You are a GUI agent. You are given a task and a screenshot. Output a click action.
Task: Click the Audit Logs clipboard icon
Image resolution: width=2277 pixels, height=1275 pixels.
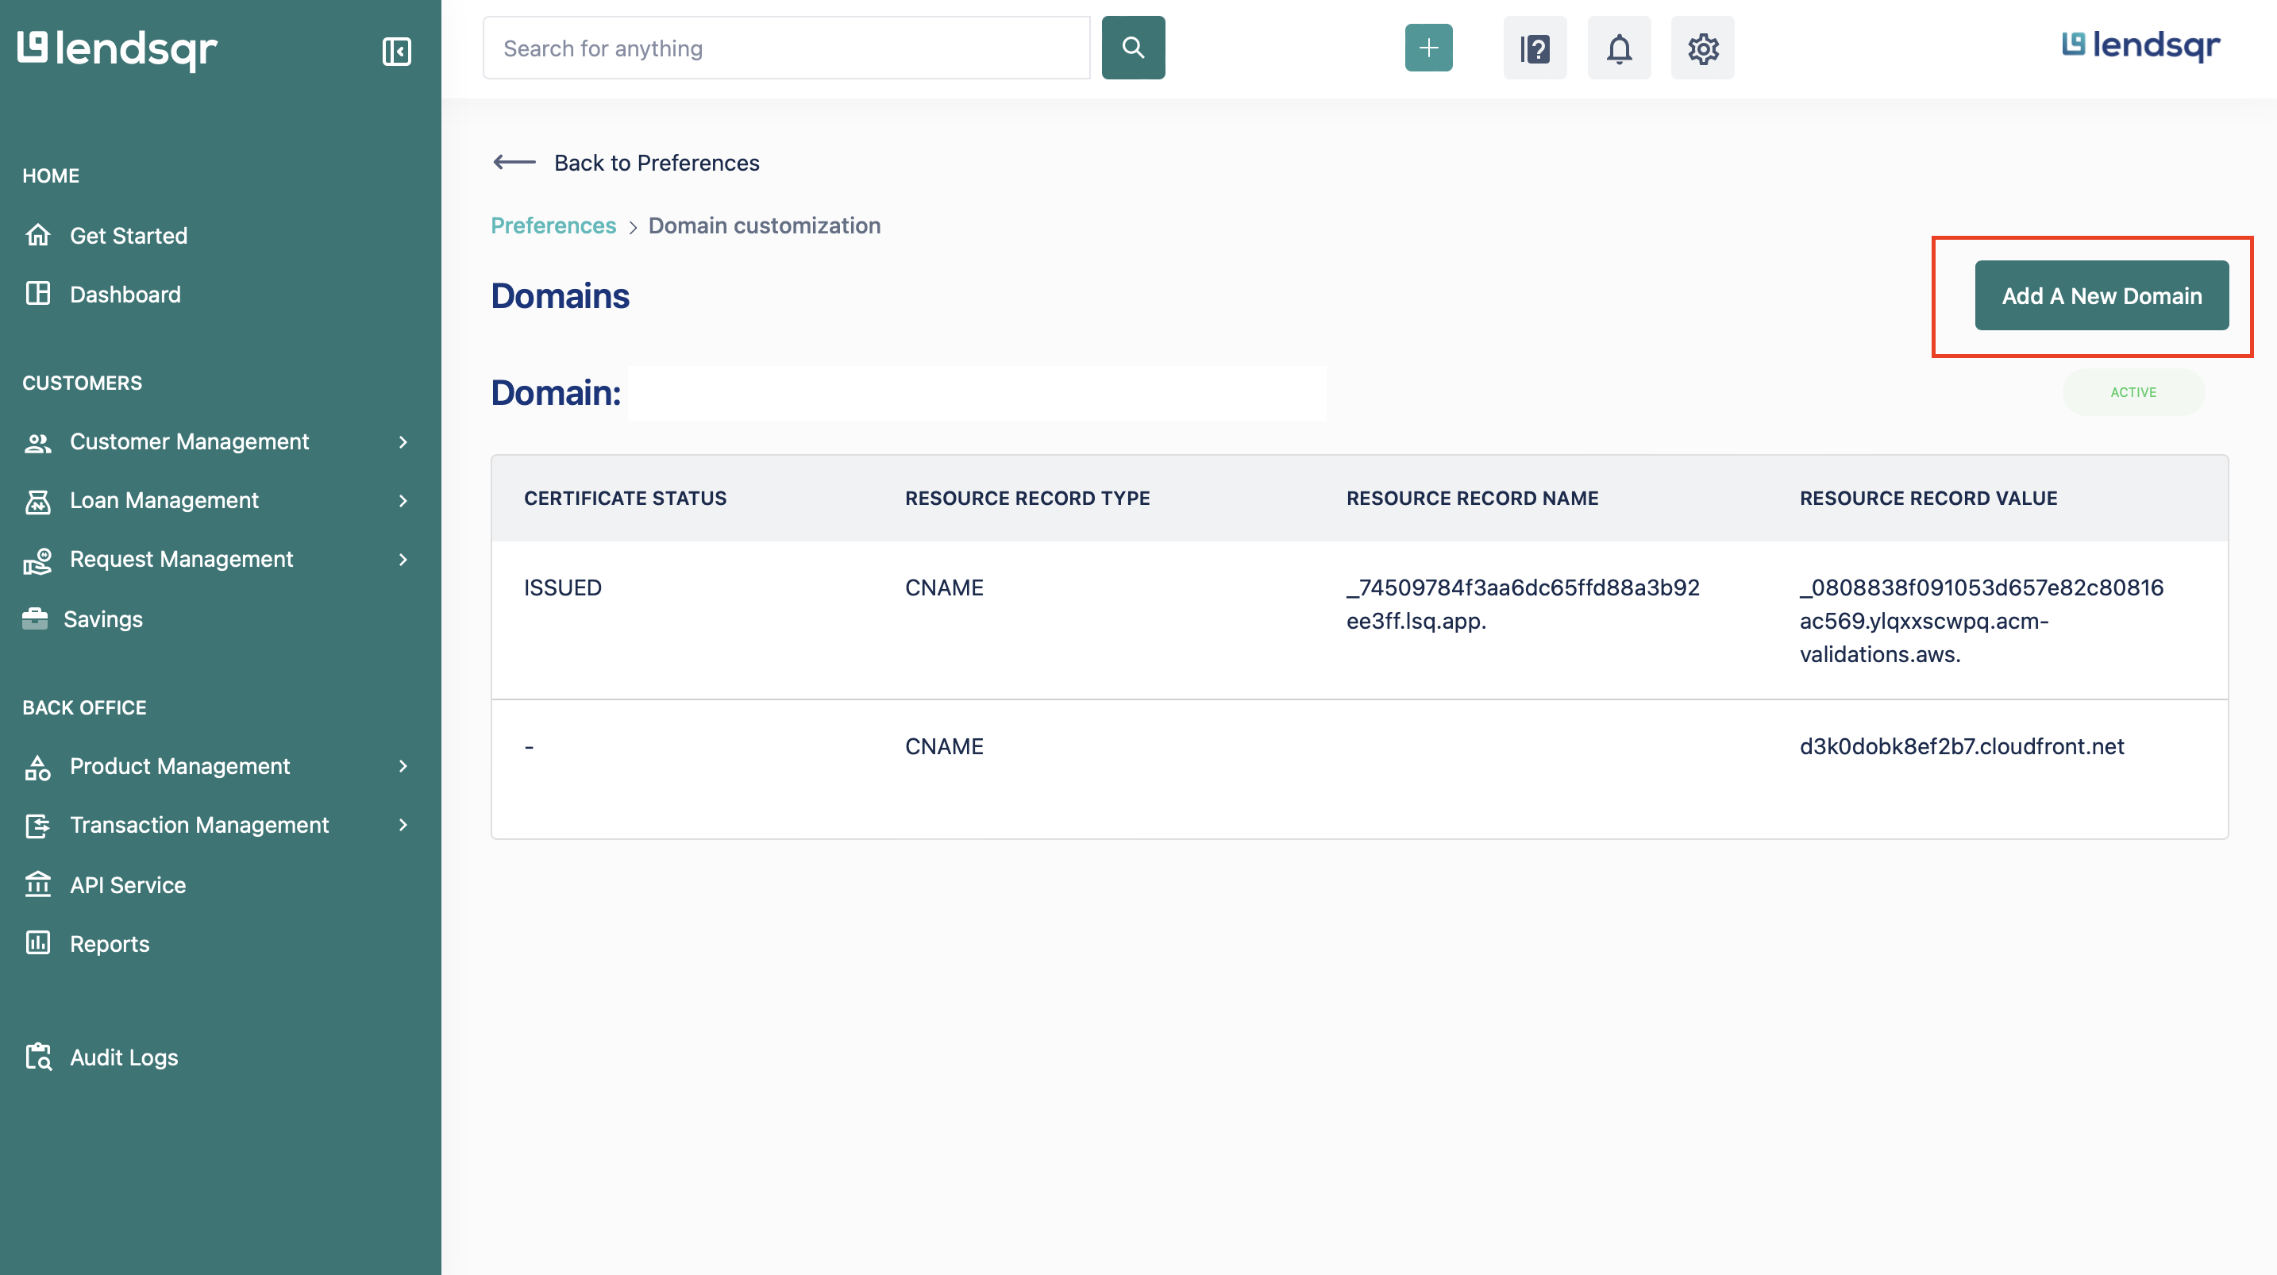(38, 1057)
